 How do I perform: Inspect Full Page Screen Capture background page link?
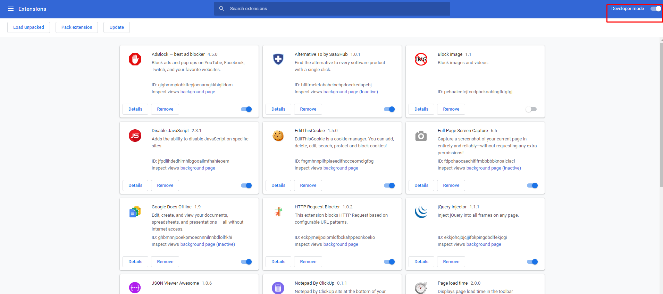coord(494,168)
